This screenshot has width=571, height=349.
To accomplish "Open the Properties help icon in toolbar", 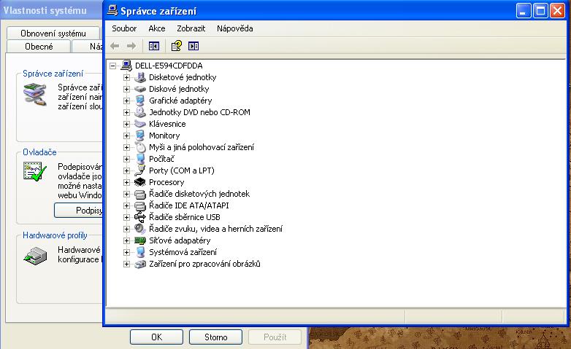I will click(176, 46).
